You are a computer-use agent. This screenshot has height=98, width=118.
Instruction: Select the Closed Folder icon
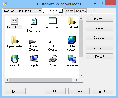click(72, 21)
